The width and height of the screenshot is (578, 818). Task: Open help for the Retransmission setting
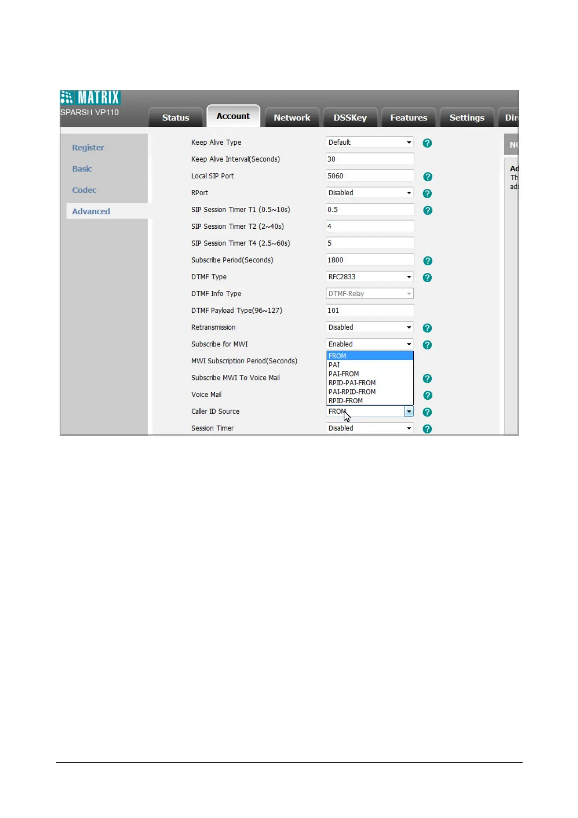[x=427, y=328]
